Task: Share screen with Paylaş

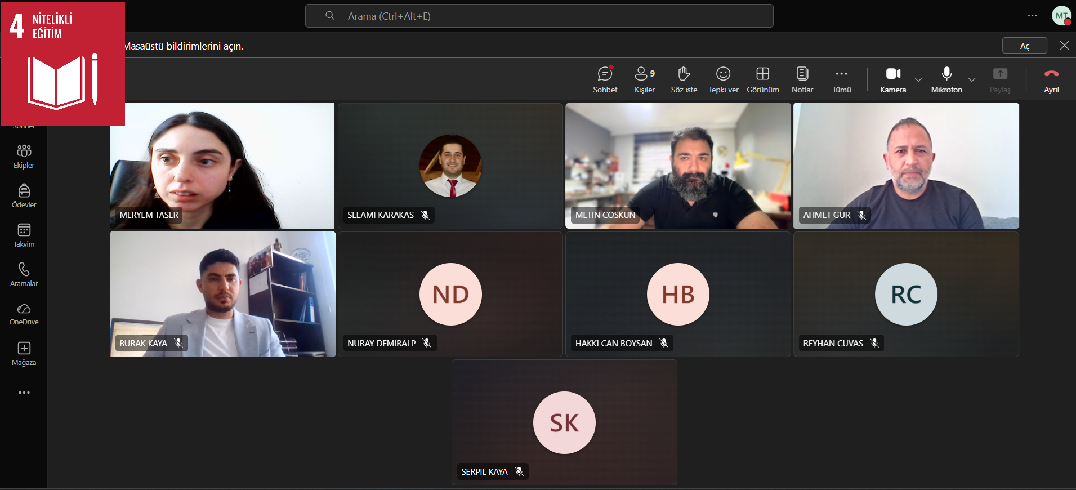Action: 1000,79
